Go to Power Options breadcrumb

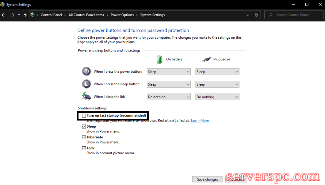[122, 15]
